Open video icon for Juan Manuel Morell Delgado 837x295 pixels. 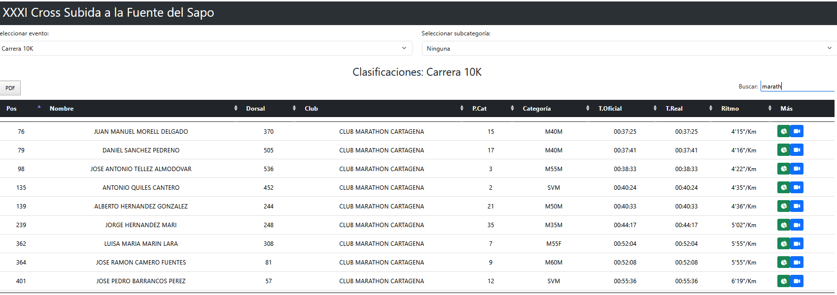pyautogui.click(x=797, y=131)
